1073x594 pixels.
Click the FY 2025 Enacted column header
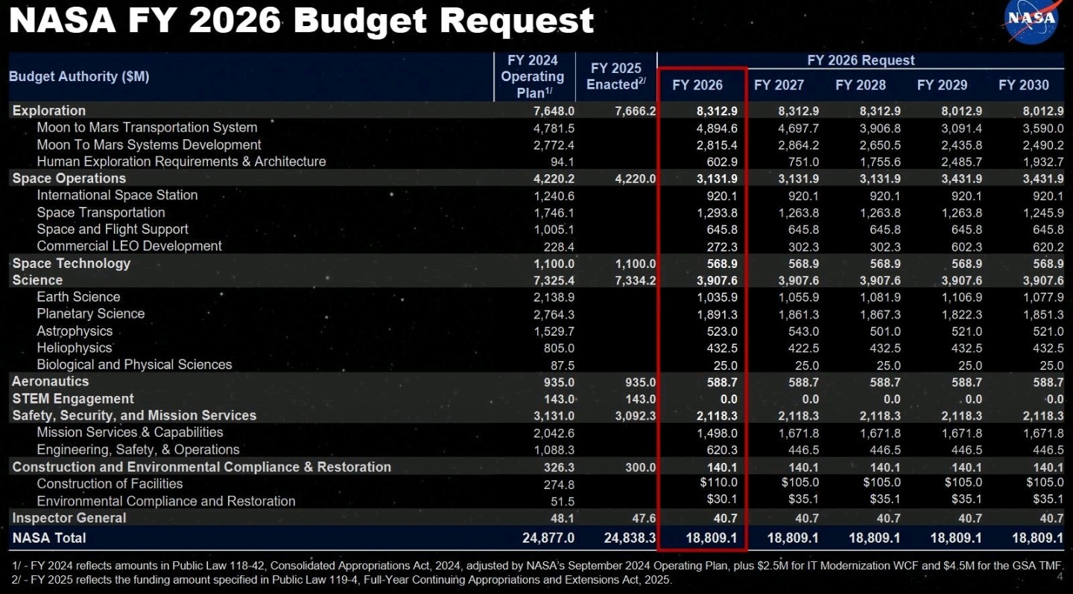click(x=616, y=77)
